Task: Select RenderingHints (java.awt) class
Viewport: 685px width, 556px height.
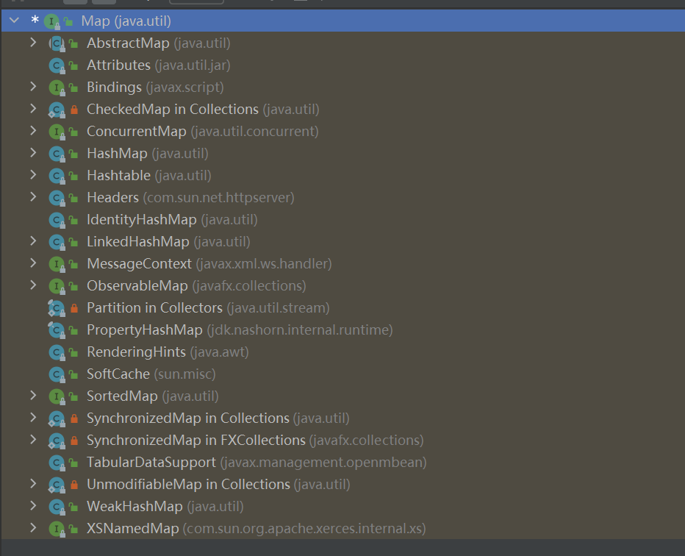Action: 136,352
